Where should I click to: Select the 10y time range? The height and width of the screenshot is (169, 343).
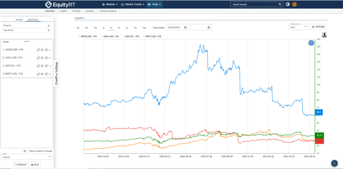point(135,28)
